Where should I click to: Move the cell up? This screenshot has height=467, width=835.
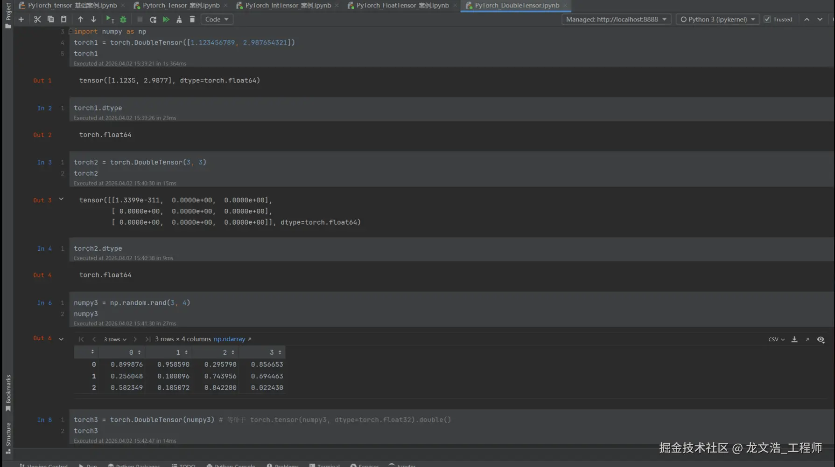(80, 19)
